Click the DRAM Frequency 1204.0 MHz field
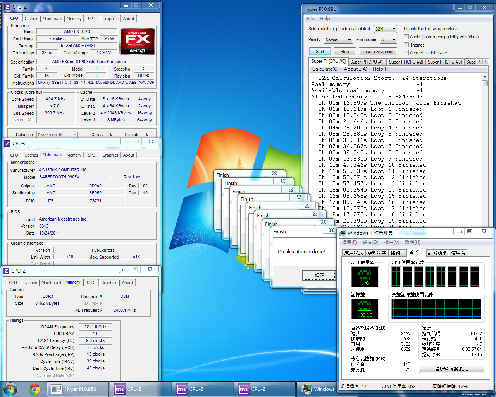This screenshot has width=496, height=397. click(95, 327)
